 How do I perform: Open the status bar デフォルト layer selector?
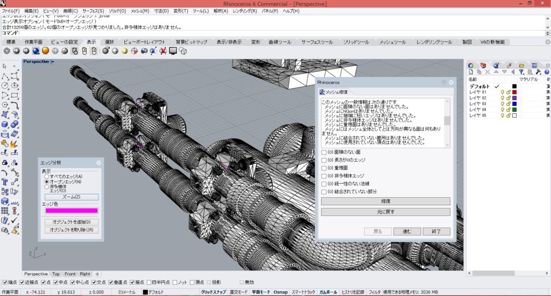tap(156, 292)
